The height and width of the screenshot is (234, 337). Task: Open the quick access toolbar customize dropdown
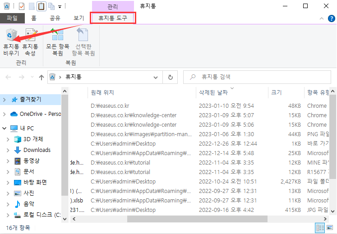click(60, 7)
